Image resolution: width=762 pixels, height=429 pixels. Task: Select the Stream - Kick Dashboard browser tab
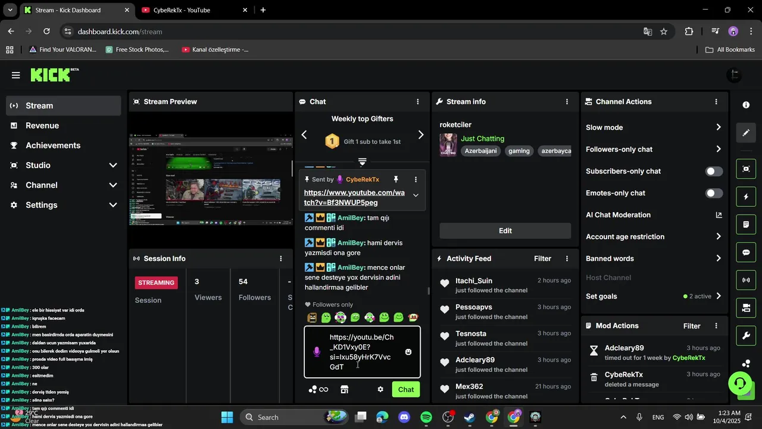(76, 10)
